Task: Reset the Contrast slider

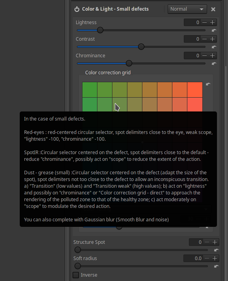Action: click(x=214, y=47)
